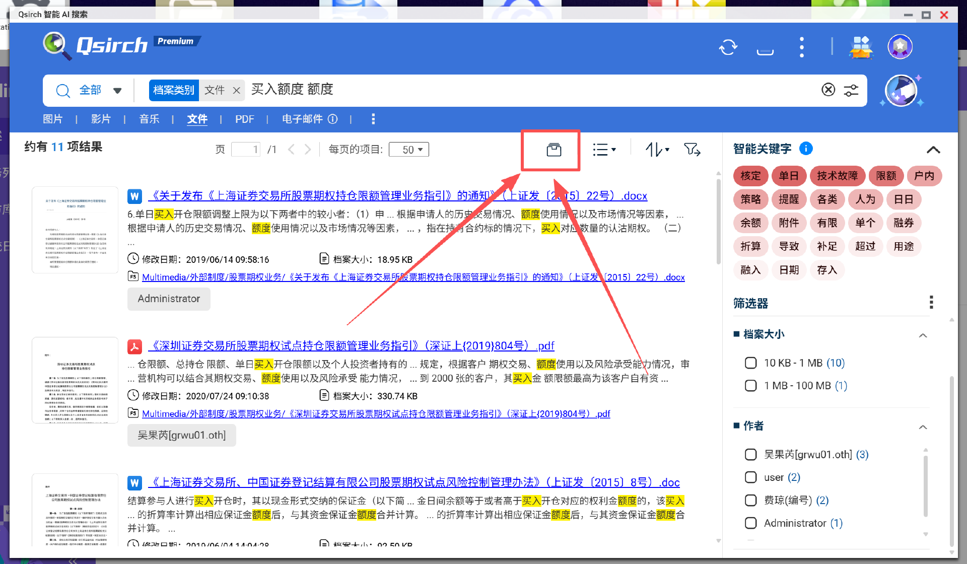Viewport: 967px width, 564px height.
Task: Open the header three-dot more menu
Action: point(802,47)
